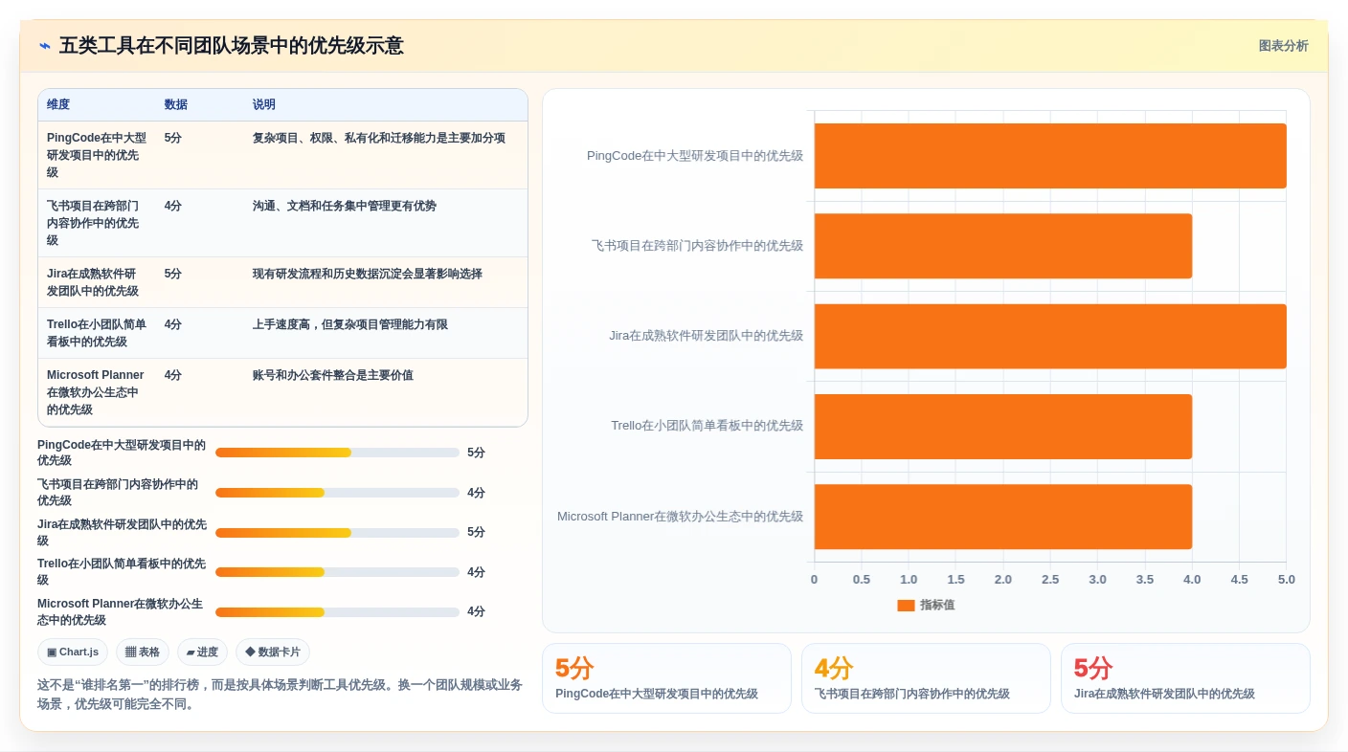Click chart axis label Microsoft Planner在微软办公生态中的优先级
This screenshot has height=752, width=1348.
pos(681,517)
